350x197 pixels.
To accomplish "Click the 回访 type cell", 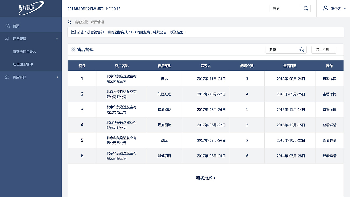I will coord(164,79).
